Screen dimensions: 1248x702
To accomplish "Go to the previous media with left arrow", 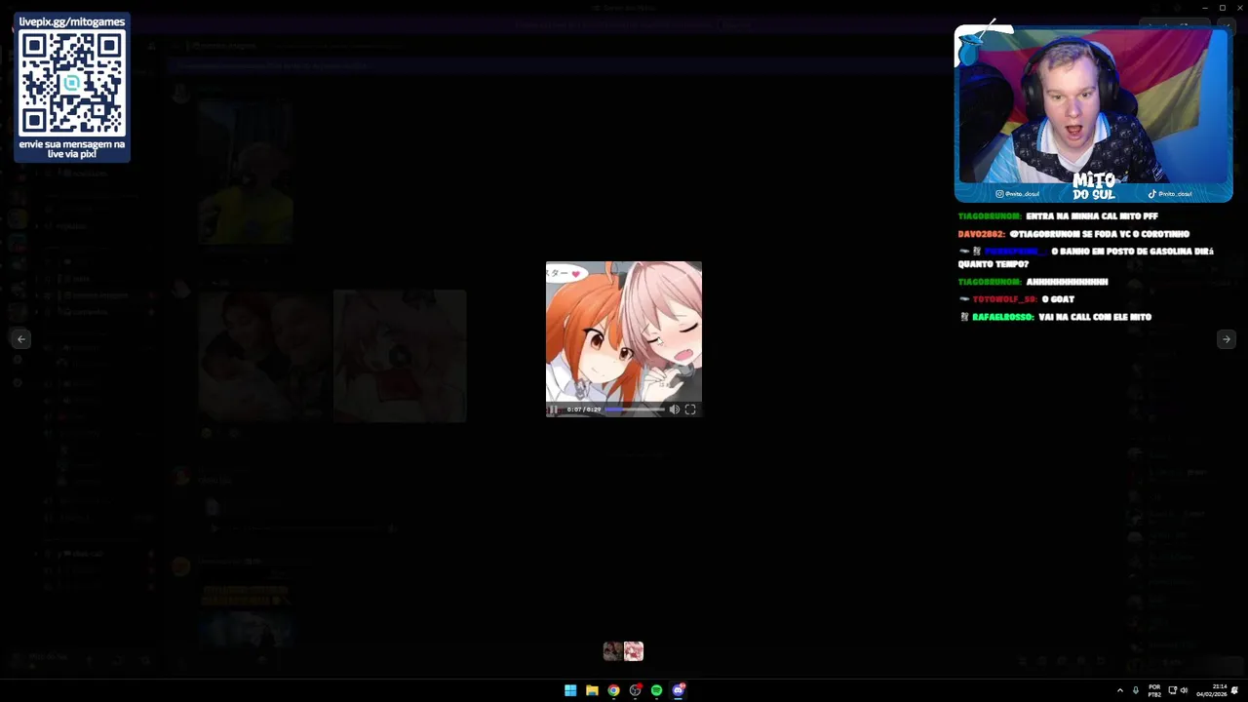I will 21,339.
